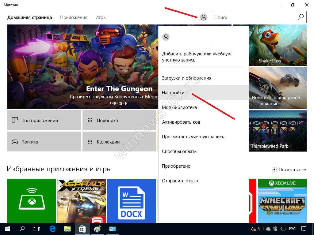This screenshot has height=235, width=314.
Task: Open File Explorer from the taskbar
Action: pyautogui.click(x=67, y=229)
